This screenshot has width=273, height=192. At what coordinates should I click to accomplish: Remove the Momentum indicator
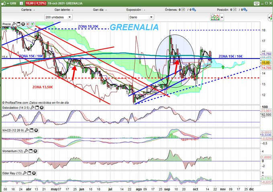pyautogui.click(x=35, y=151)
